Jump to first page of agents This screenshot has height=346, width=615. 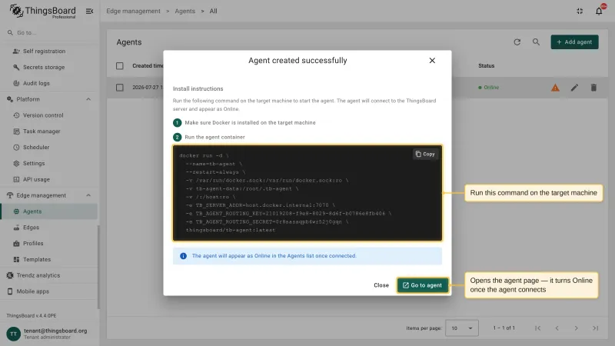(537, 328)
